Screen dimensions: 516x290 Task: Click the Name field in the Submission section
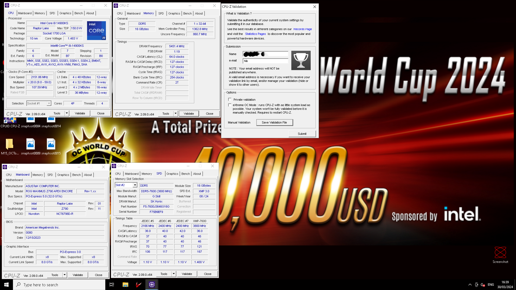[266, 54]
